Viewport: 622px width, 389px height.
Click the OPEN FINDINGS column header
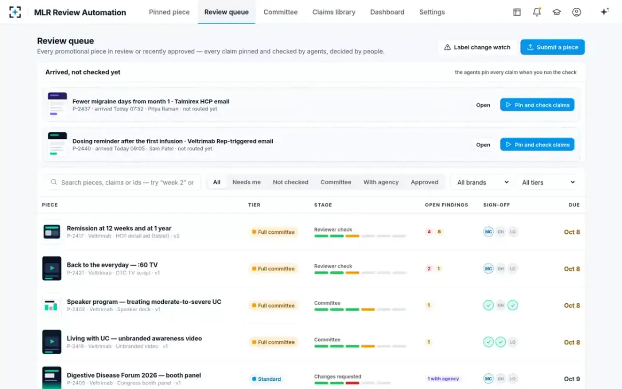[x=446, y=205]
